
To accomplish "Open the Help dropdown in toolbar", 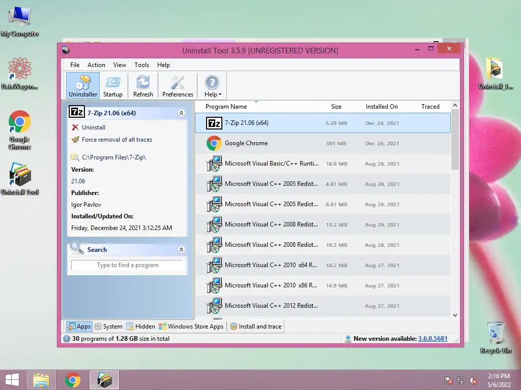I will [213, 85].
